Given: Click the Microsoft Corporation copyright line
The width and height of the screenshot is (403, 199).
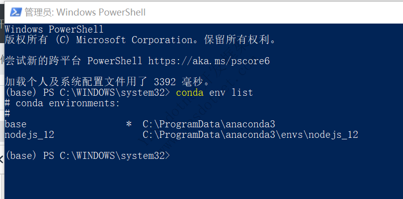Looking at the screenshot, I should click(x=140, y=40).
